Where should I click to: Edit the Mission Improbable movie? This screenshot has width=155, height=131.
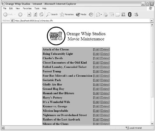click(96, 111)
